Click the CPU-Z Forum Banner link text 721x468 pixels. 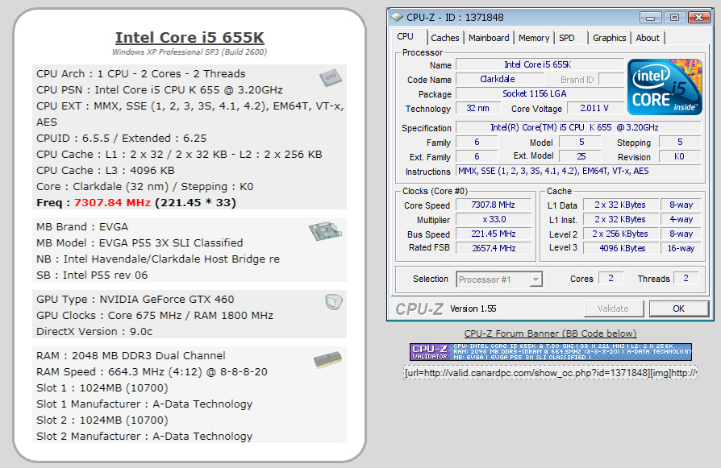[x=550, y=333]
